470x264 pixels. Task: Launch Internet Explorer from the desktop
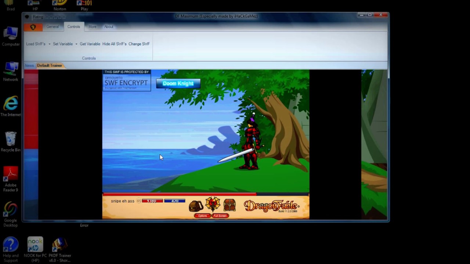(x=11, y=106)
